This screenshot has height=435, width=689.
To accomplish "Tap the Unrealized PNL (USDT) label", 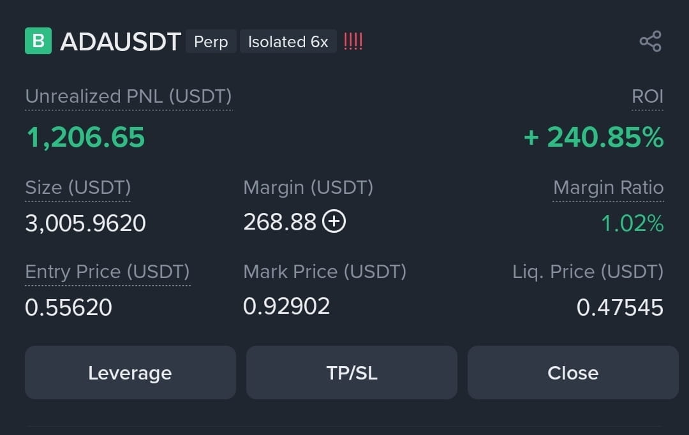I will point(128,96).
